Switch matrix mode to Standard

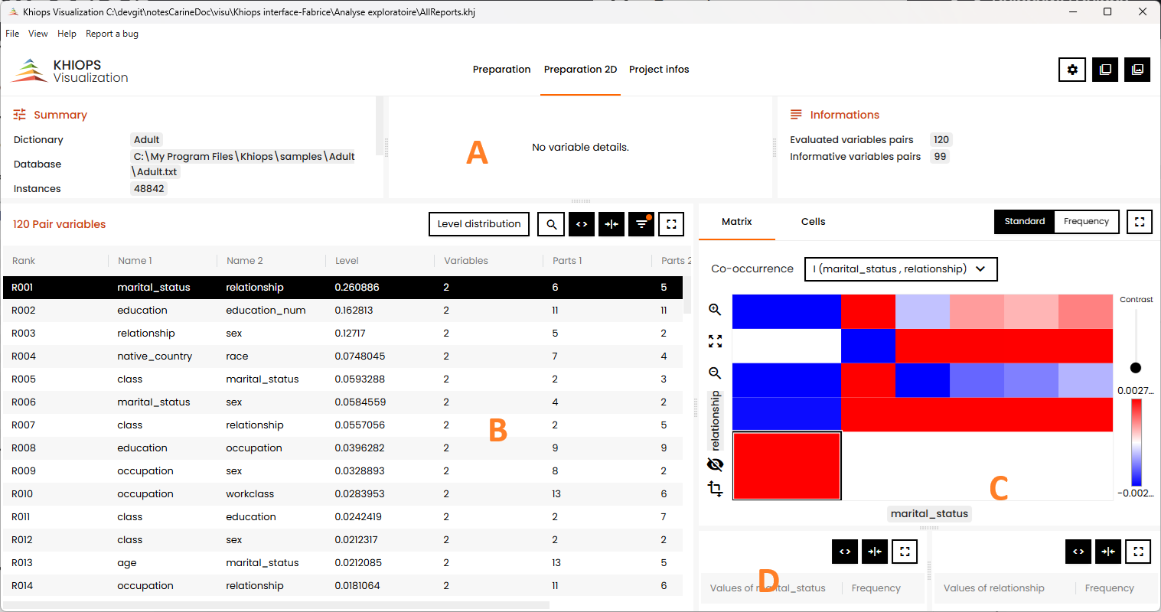1024,222
